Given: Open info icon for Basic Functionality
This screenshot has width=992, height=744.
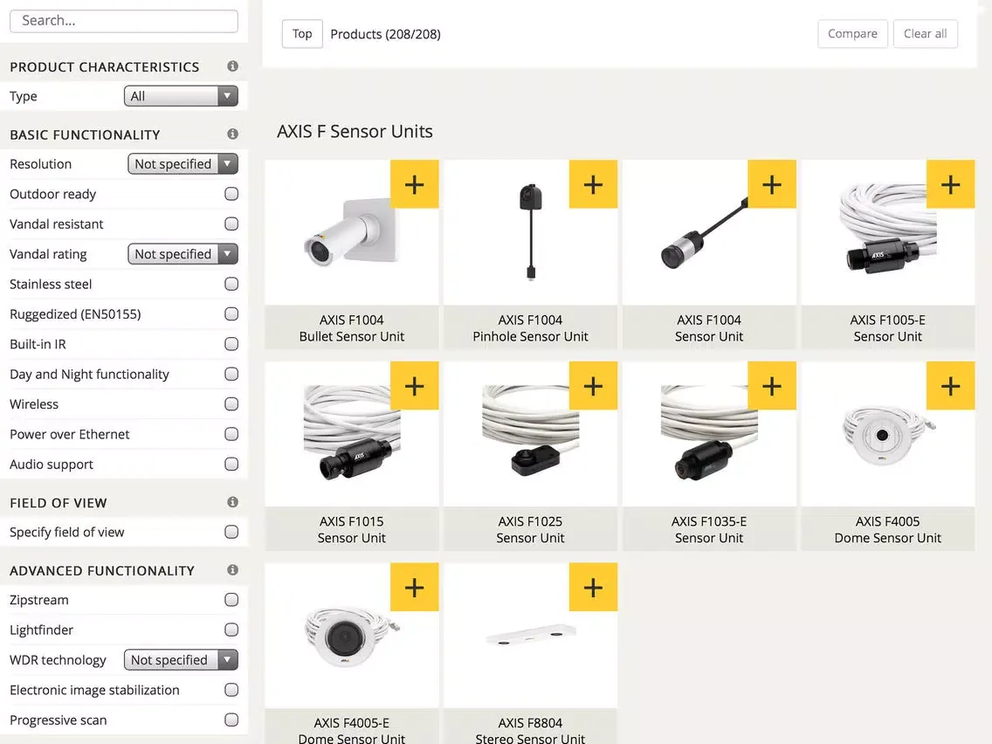Looking at the screenshot, I should pos(233,134).
